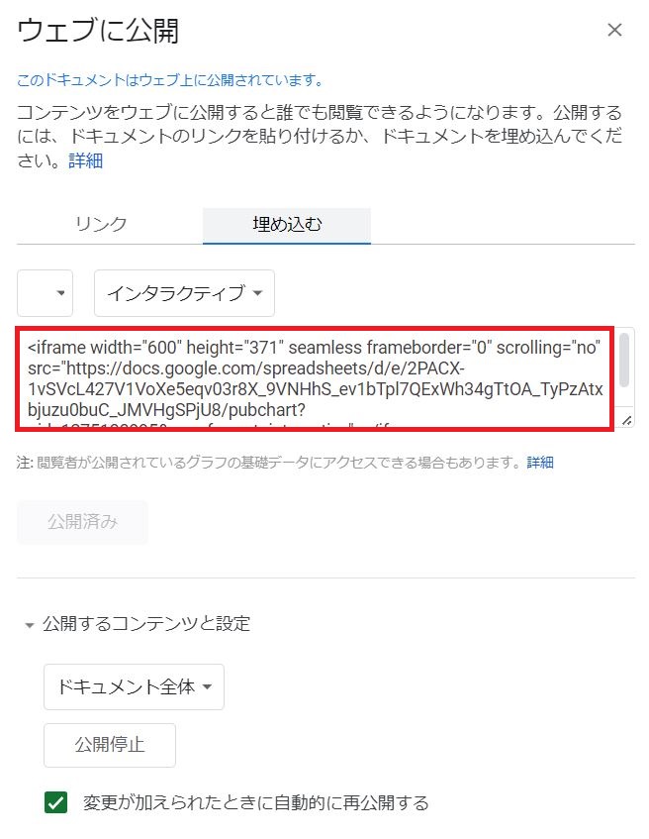649x839 pixels.
Task: Click the scrollbar of the embed code box
Action: (x=624, y=359)
